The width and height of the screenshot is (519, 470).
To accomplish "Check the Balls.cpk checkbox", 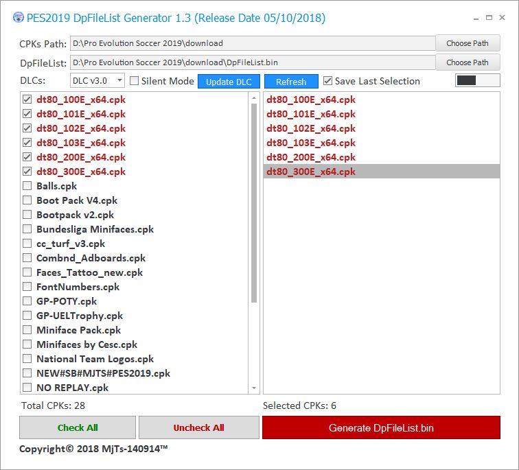I will (x=27, y=185).
